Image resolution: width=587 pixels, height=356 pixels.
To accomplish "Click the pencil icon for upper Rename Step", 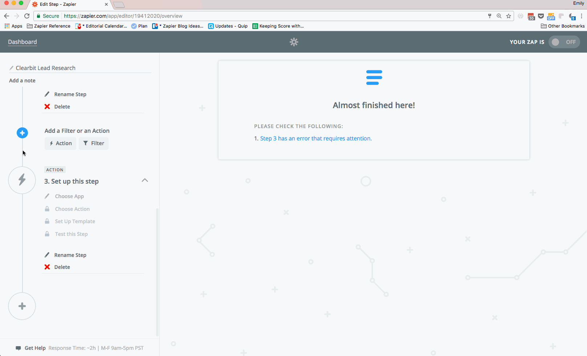I will pos(47,94).
